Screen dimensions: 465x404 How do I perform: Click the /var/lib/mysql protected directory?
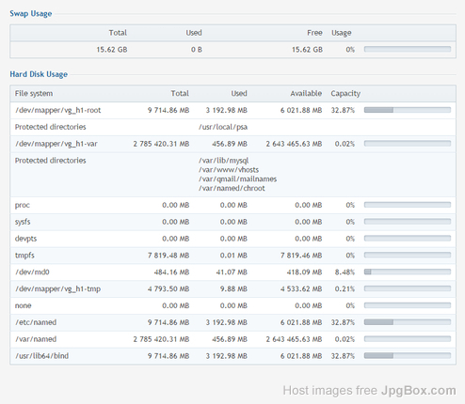(223, 161)
